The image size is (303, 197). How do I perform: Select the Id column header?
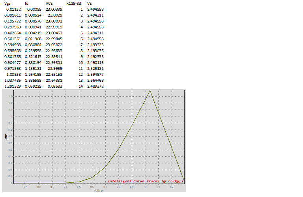coord(26,4)
